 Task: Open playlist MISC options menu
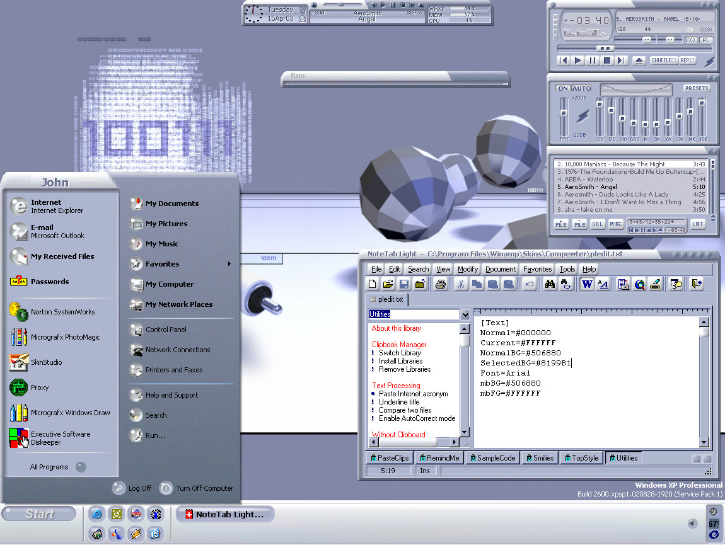616,224
